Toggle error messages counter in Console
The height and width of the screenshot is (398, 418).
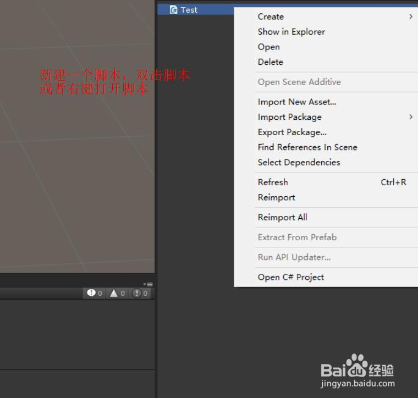(x=140, y=294)
